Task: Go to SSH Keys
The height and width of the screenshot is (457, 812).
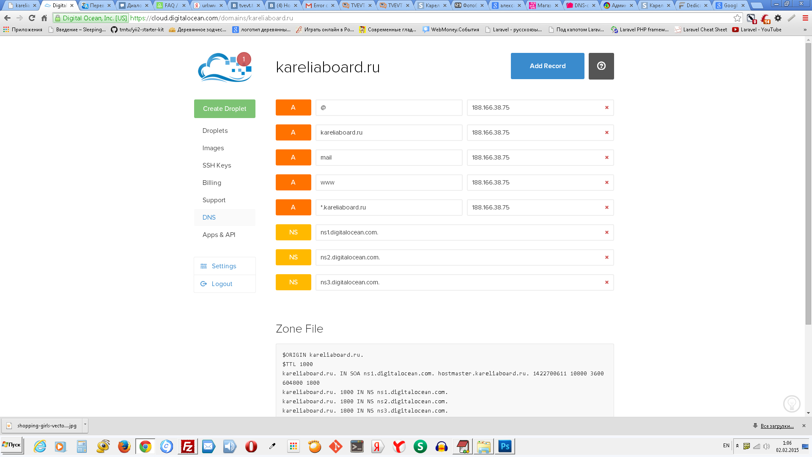Action: pyautogui.click(x=217, y=165)
